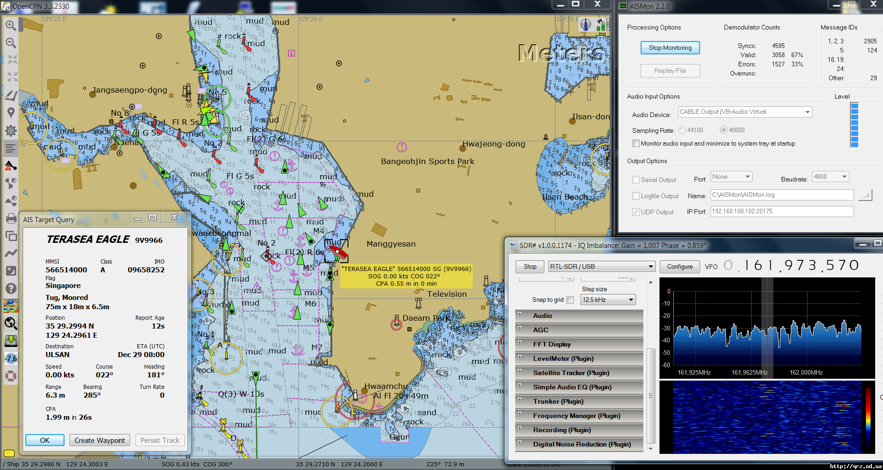This screenshot has width=883, height=470.
Task: Open the route creation pencil tool
Action: (11, 95)
